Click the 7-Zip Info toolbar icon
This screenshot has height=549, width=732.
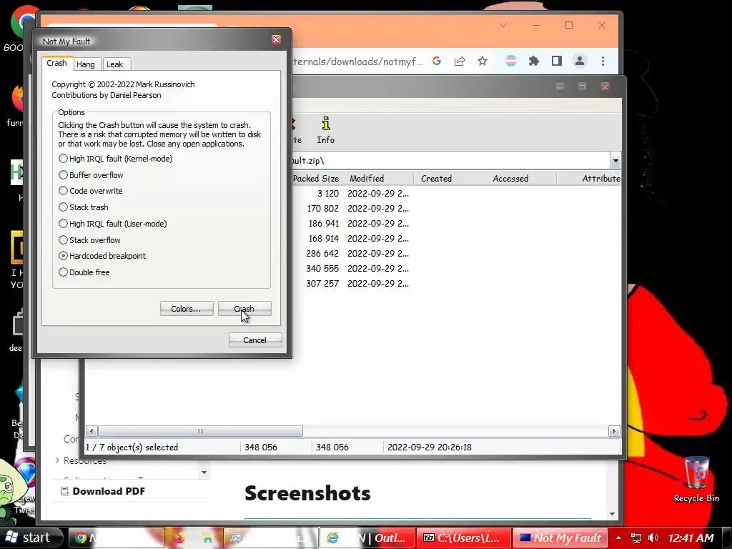(x=326, y=130)
